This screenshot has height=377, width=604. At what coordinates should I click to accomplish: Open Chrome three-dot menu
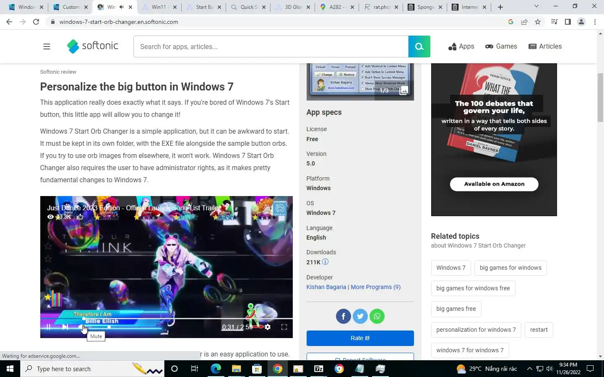point(595,22)
